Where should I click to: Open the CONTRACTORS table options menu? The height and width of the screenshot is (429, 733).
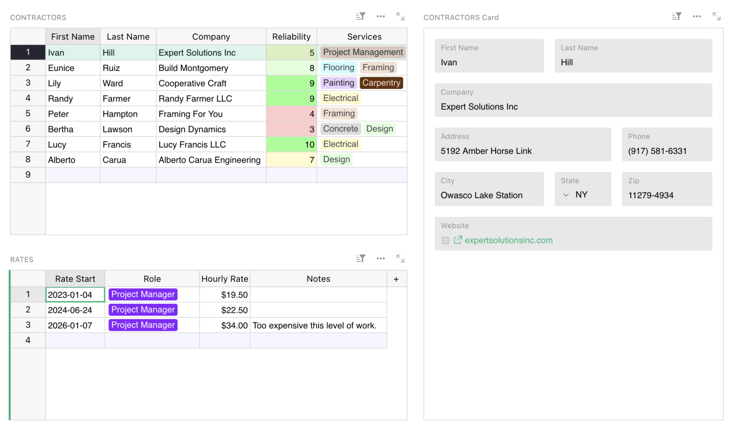tap(381, 17)
